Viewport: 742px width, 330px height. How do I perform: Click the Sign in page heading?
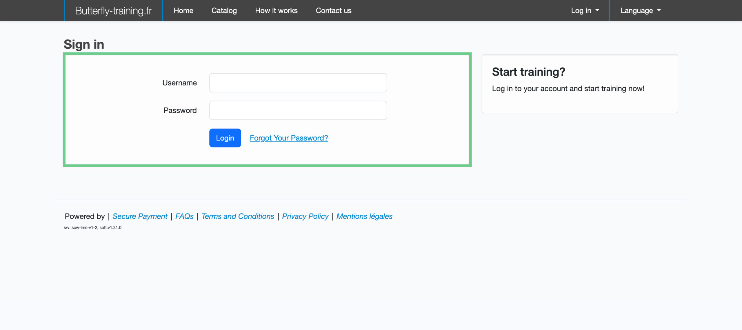point(84,44)
